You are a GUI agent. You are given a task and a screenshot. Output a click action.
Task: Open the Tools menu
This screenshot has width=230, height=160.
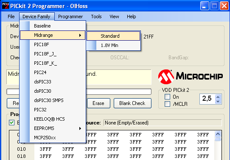96,17
